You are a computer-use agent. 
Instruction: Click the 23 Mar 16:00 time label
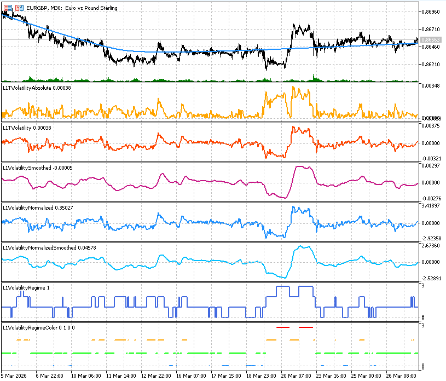(331, 376)
